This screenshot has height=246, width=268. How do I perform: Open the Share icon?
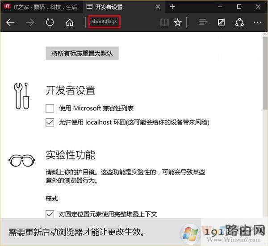[x=239, y=22]
